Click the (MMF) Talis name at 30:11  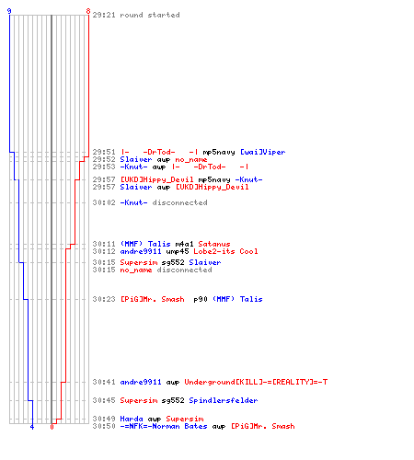145,244
